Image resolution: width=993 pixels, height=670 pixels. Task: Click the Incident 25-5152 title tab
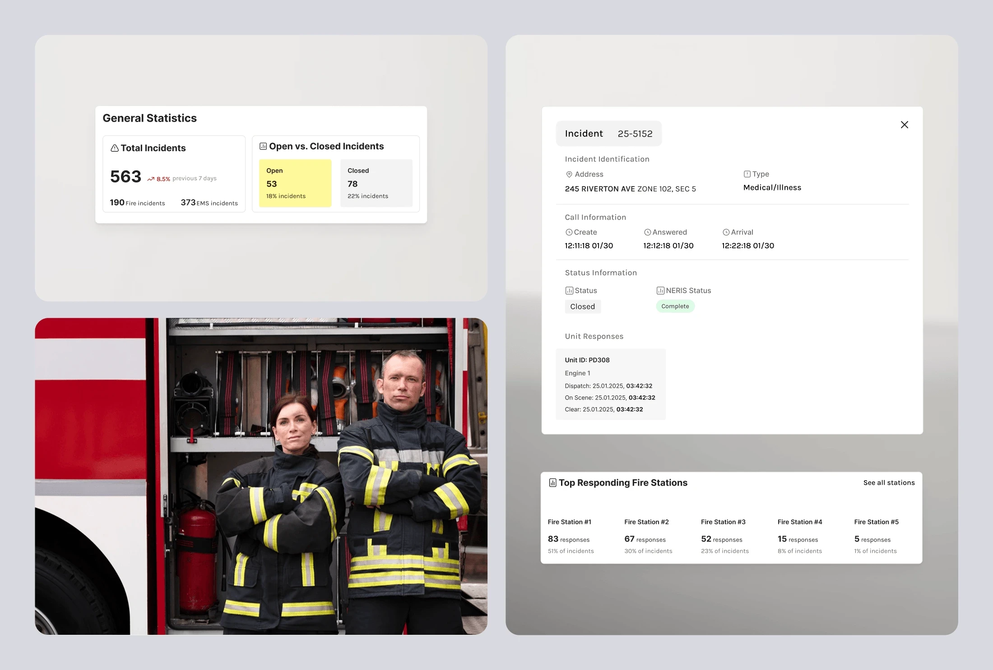click(609, 133)
